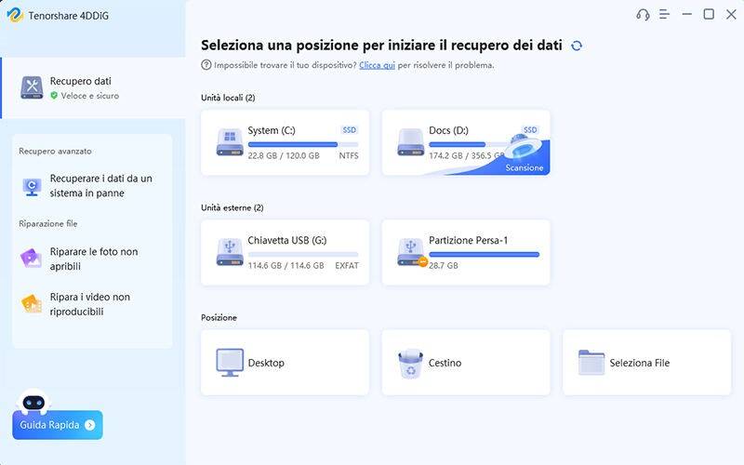Click the refresh icon beside the heading
This screenshot has height=465, width=744.
(577, 46)
